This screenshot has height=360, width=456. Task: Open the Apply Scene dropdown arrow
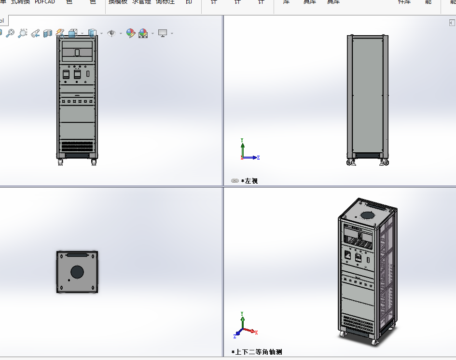pyautogui.click(x=152, y=33)
